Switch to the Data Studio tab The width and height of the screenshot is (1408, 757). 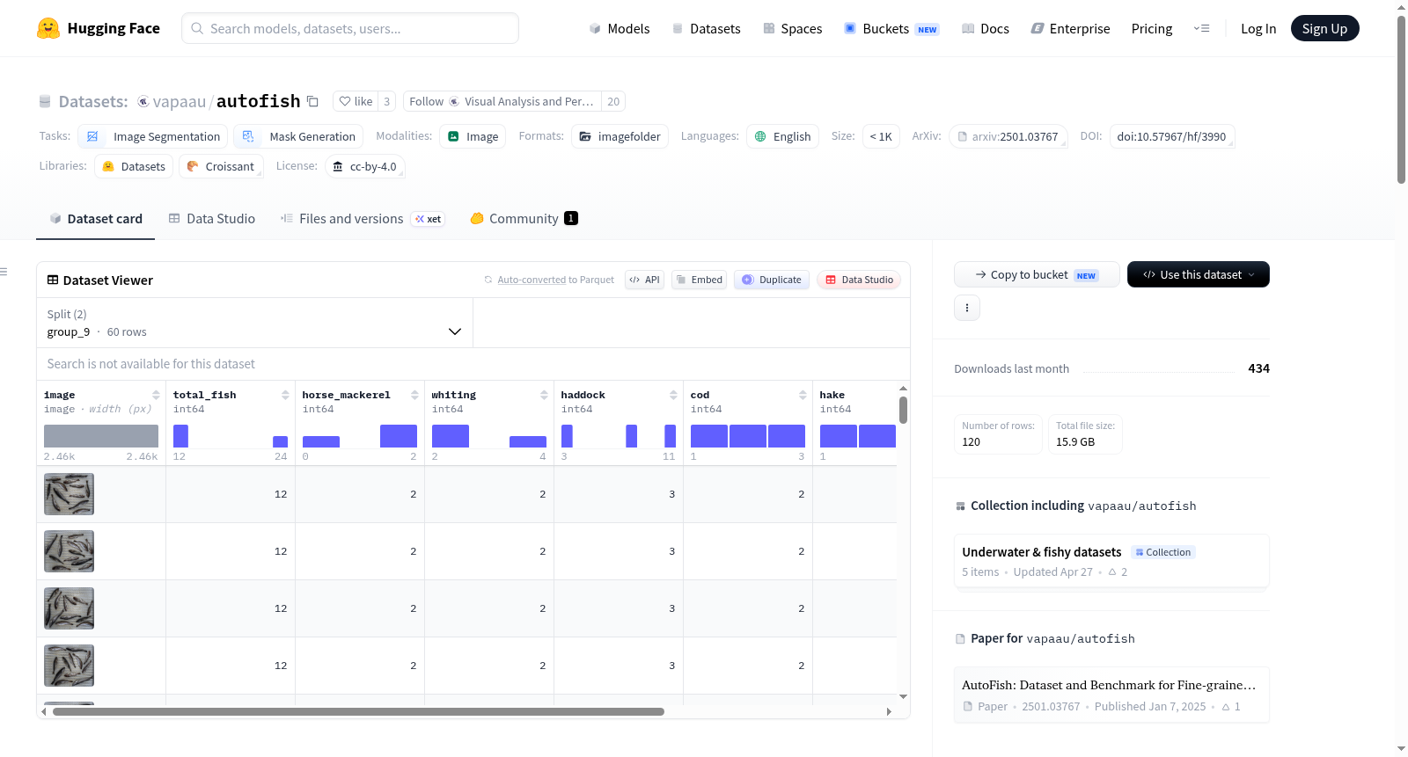click(x=212, y=219)
